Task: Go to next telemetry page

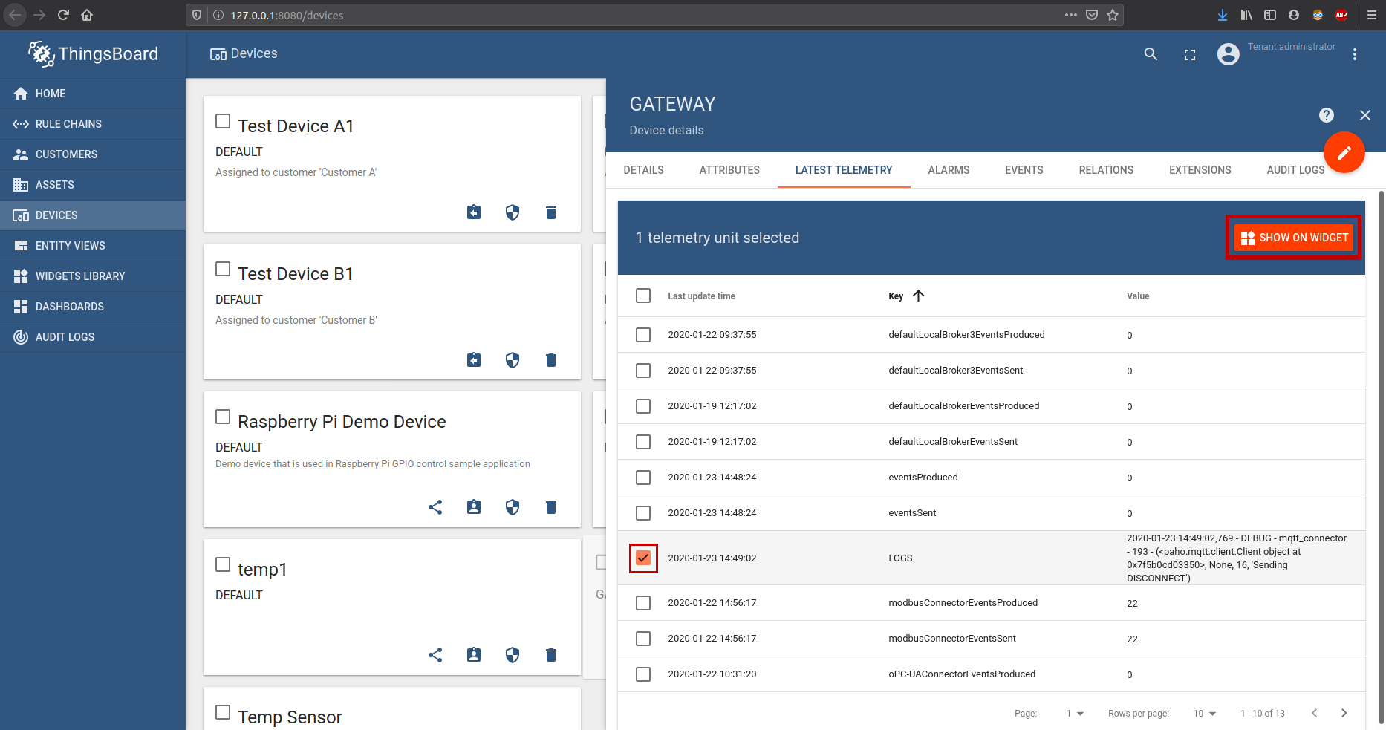Action: [x=1344, y=713]
